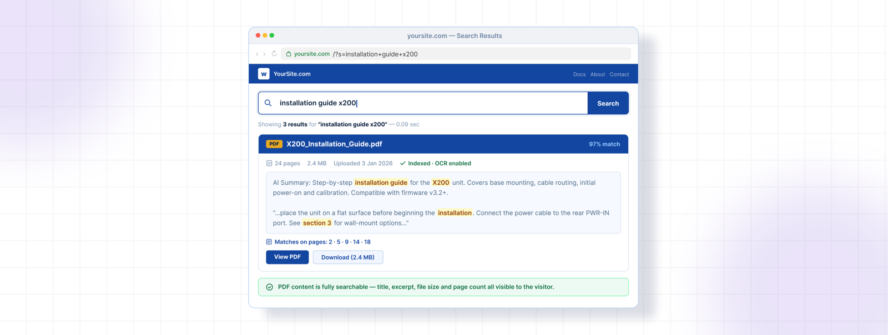Click the browser forward arrow
888x335 pixels.
(x=264, y=54)
